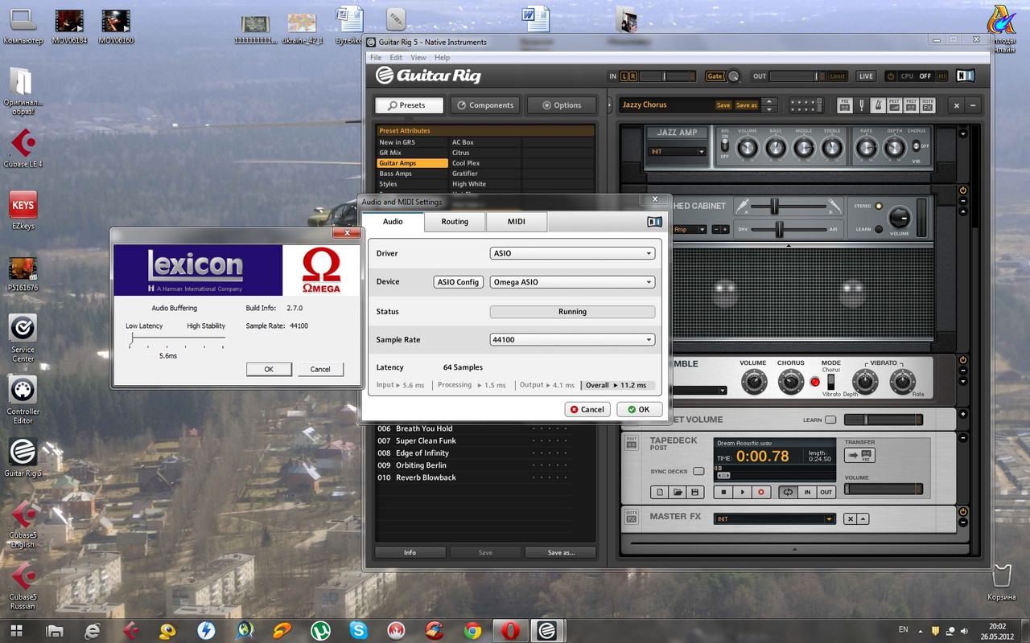Open the Driver dropdown showing ASIO
This screenshot has height=643, width=1030.
572,253
